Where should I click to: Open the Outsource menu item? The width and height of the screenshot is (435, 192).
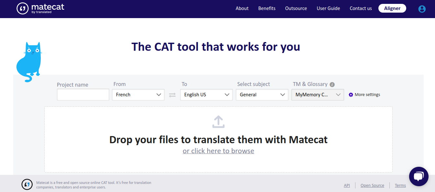296,8
